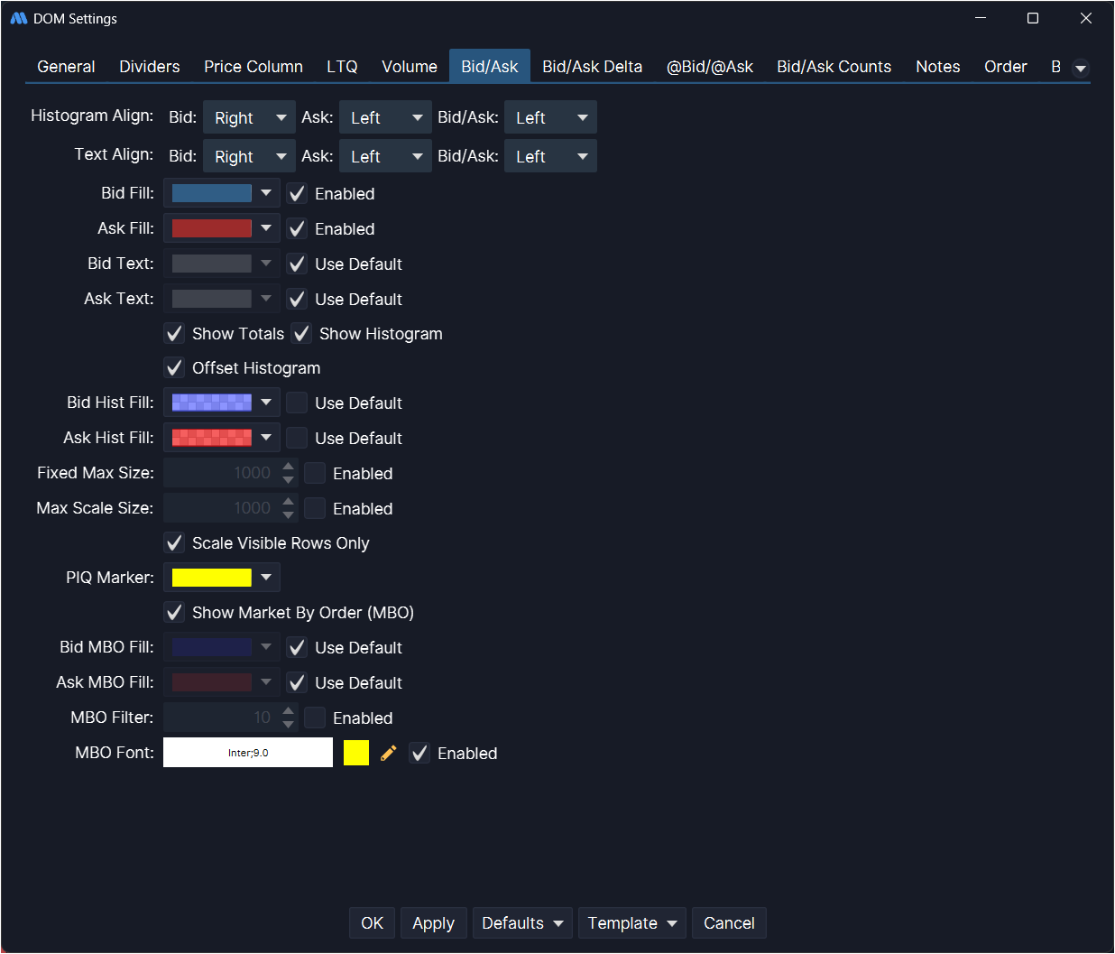Enable the MBO Filter checkbox
The height and width of the screenshot is (954, 1115).
(x=315, y=718)
